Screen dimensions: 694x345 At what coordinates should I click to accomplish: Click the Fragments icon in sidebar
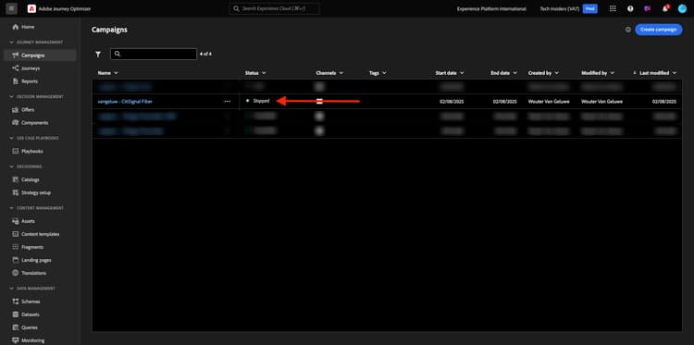[16, 247]
